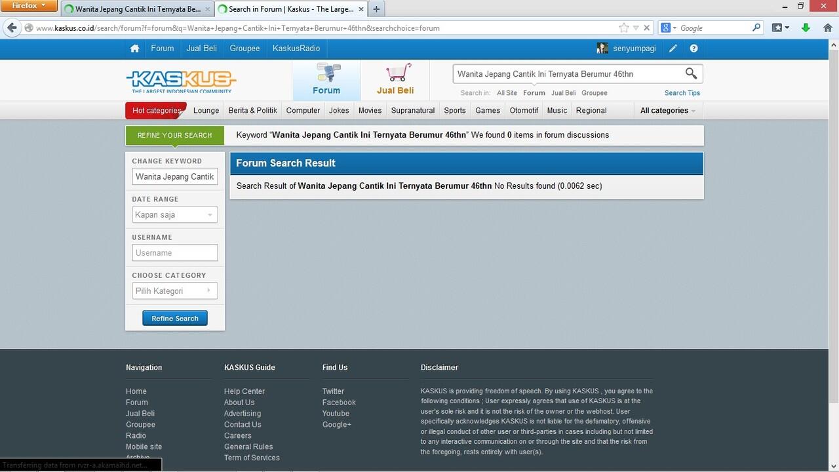Click the Google search magnifier in browser toolbar
This screenshot has height=472, width=839.
pos(756,28)
